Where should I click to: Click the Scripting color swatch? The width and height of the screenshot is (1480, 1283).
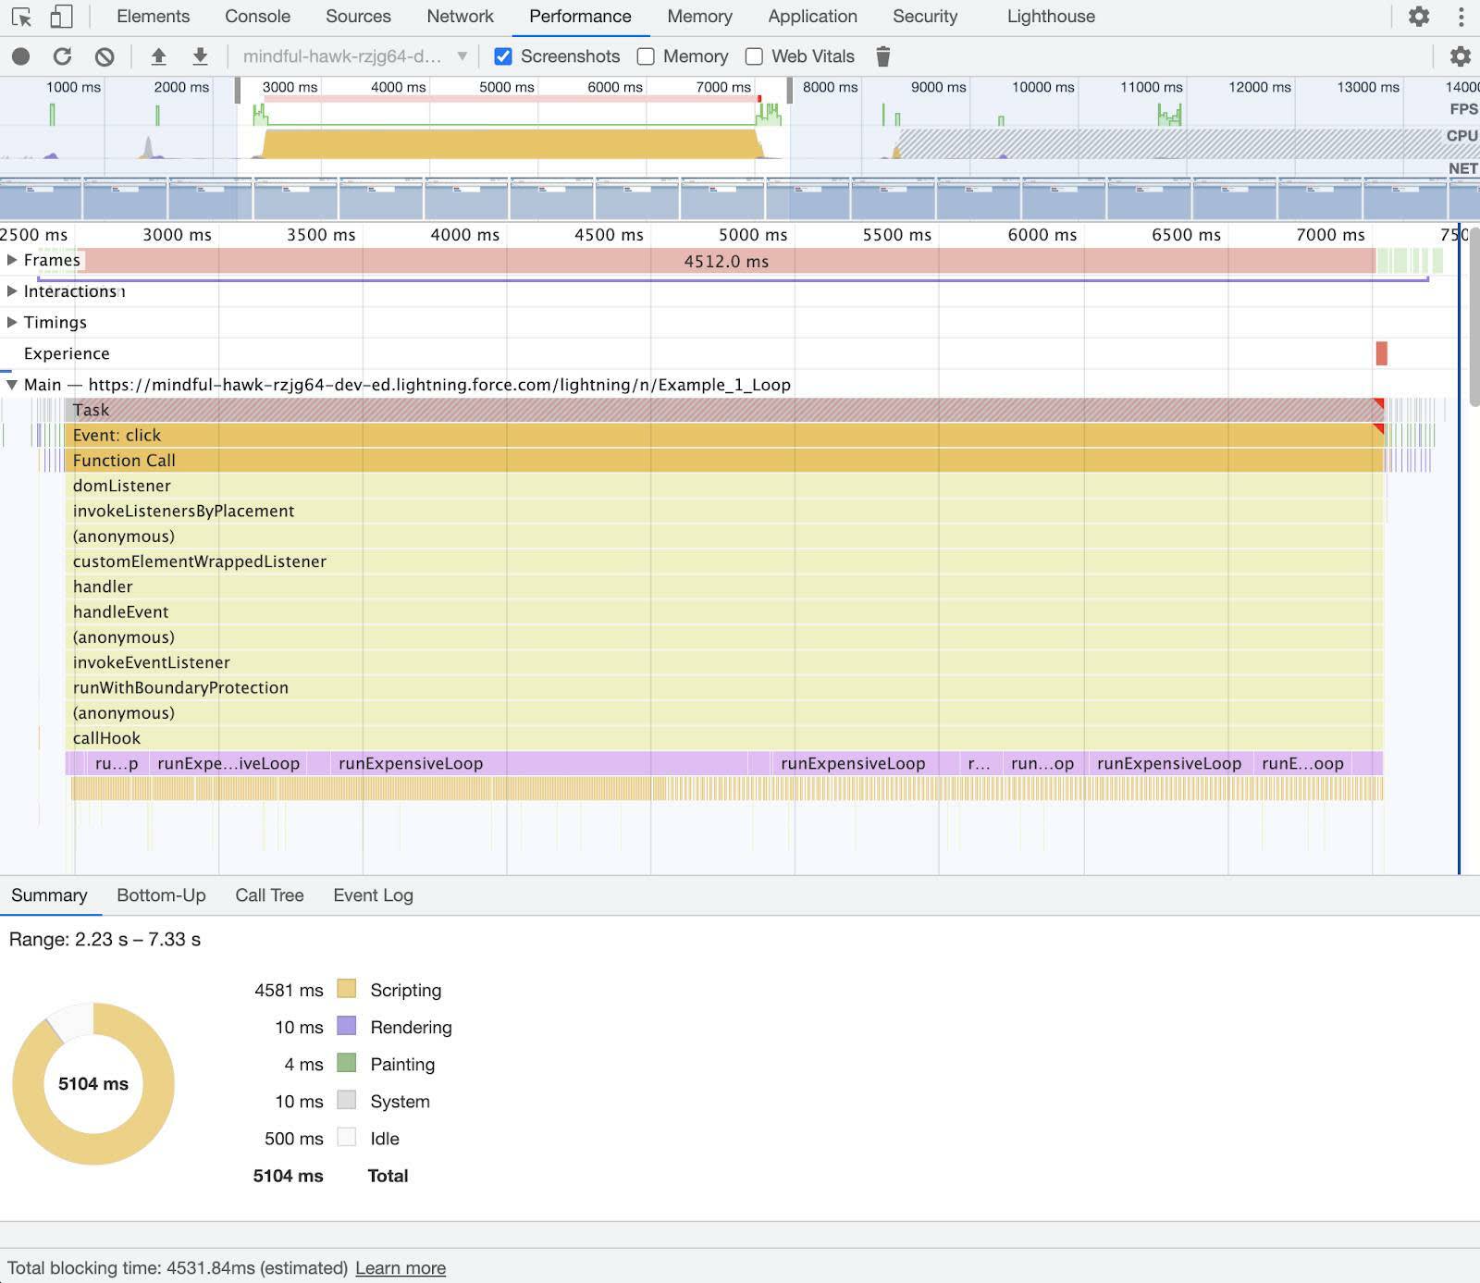coord(347,989)
